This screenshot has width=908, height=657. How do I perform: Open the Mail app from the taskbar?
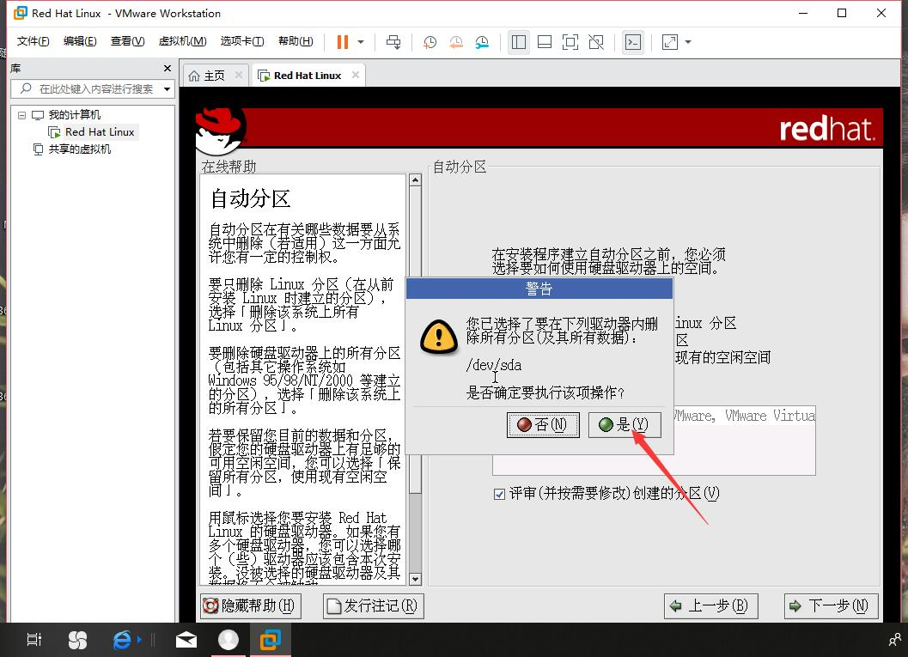tap(186, 640)
